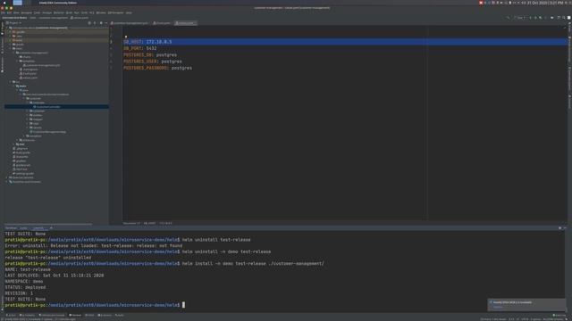Select the values.yaml editor tab
This screenshot has height=321, width=572.
[185, 23]
